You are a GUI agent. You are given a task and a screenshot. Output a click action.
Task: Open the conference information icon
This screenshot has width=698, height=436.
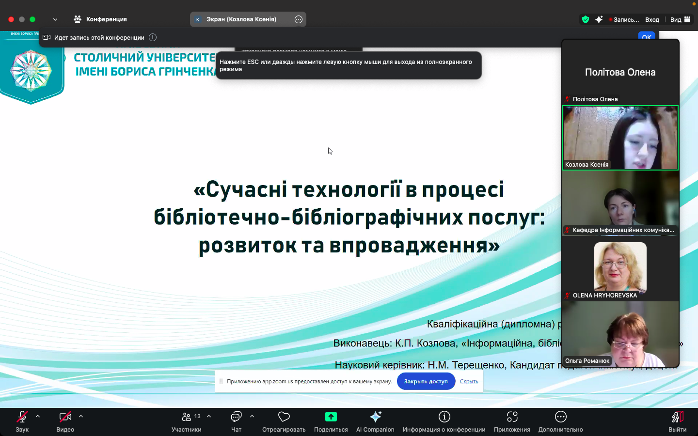(x=444, y=417)
